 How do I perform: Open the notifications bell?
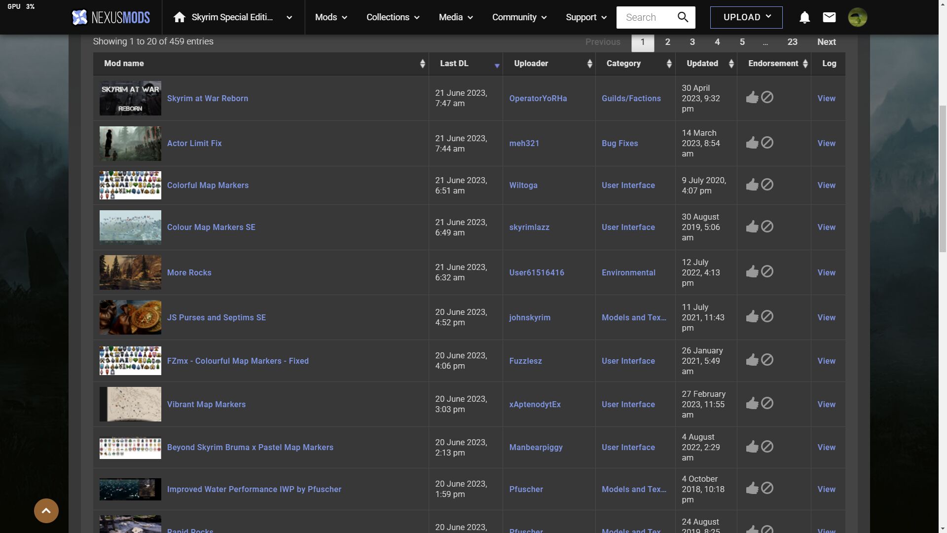pos(804,17)
